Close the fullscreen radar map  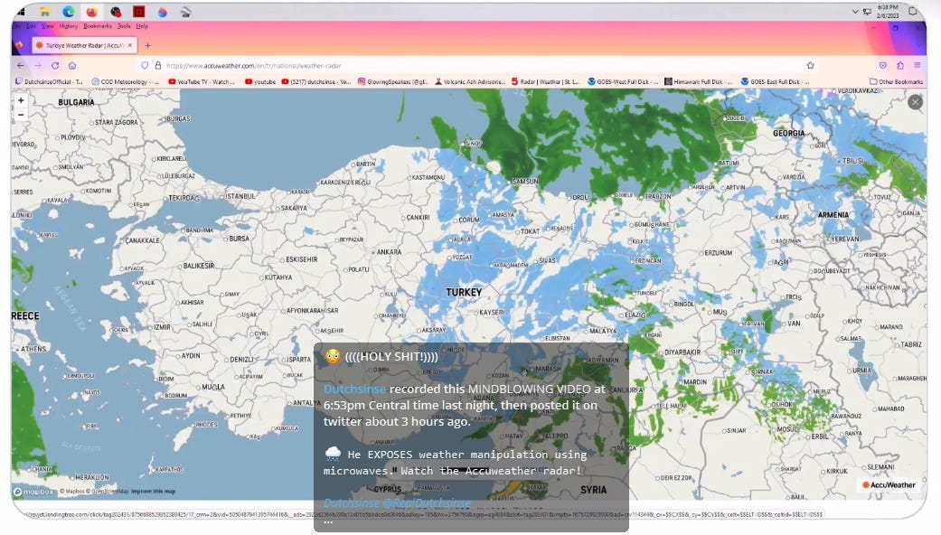915,102
